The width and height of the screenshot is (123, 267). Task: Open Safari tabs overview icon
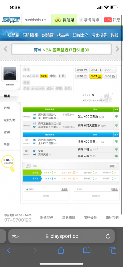coord(113,250)
